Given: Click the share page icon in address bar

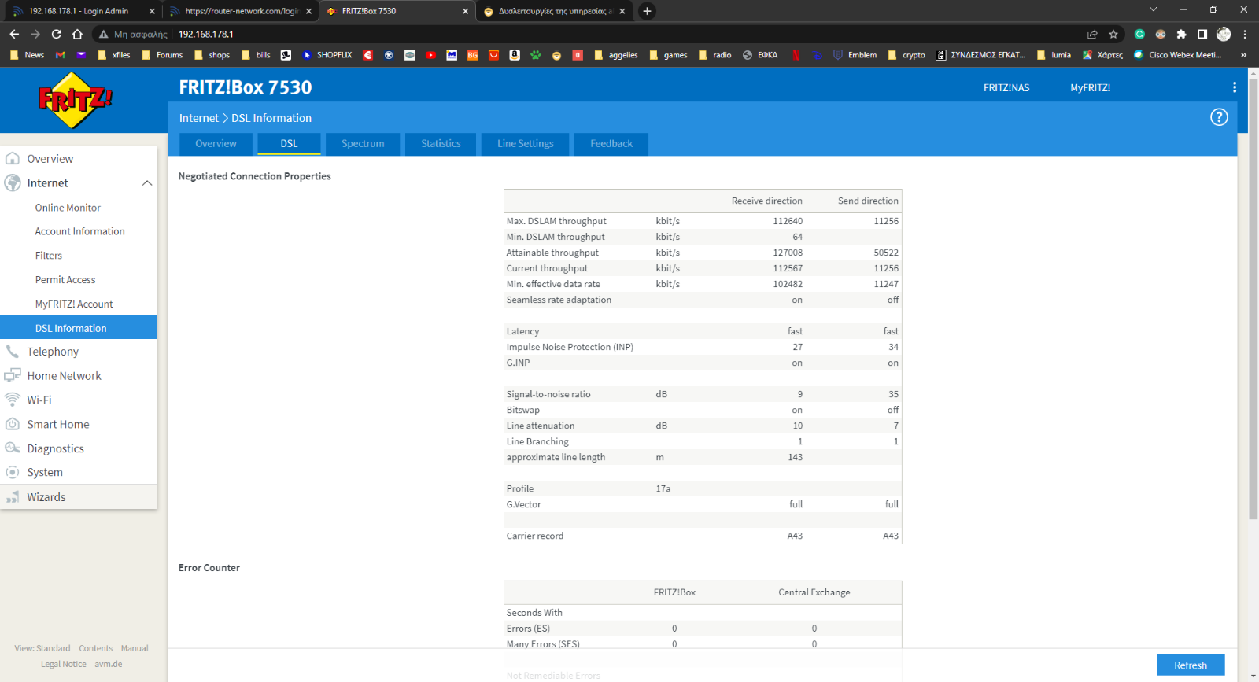Looking at the screenshot, I should coord(1092,34).
